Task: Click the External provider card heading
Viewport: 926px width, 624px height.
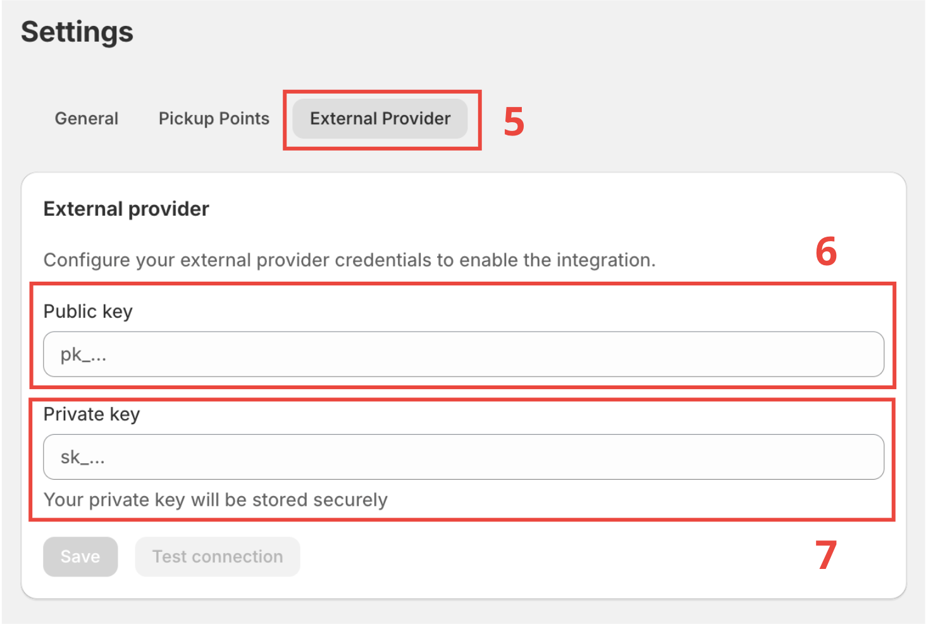Action: (126, 209)
